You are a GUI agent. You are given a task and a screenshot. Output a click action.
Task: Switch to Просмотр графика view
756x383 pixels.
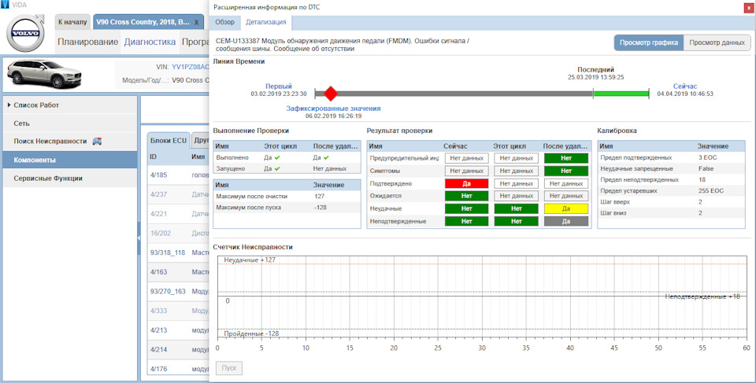649,42
